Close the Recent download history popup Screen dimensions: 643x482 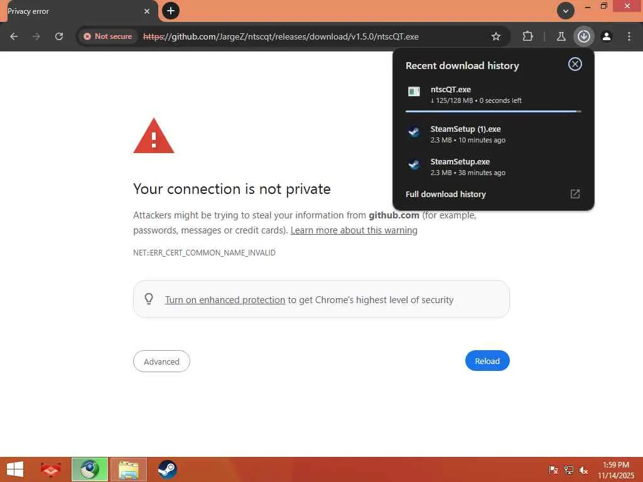pyautogui.click(x=575, y=64)
